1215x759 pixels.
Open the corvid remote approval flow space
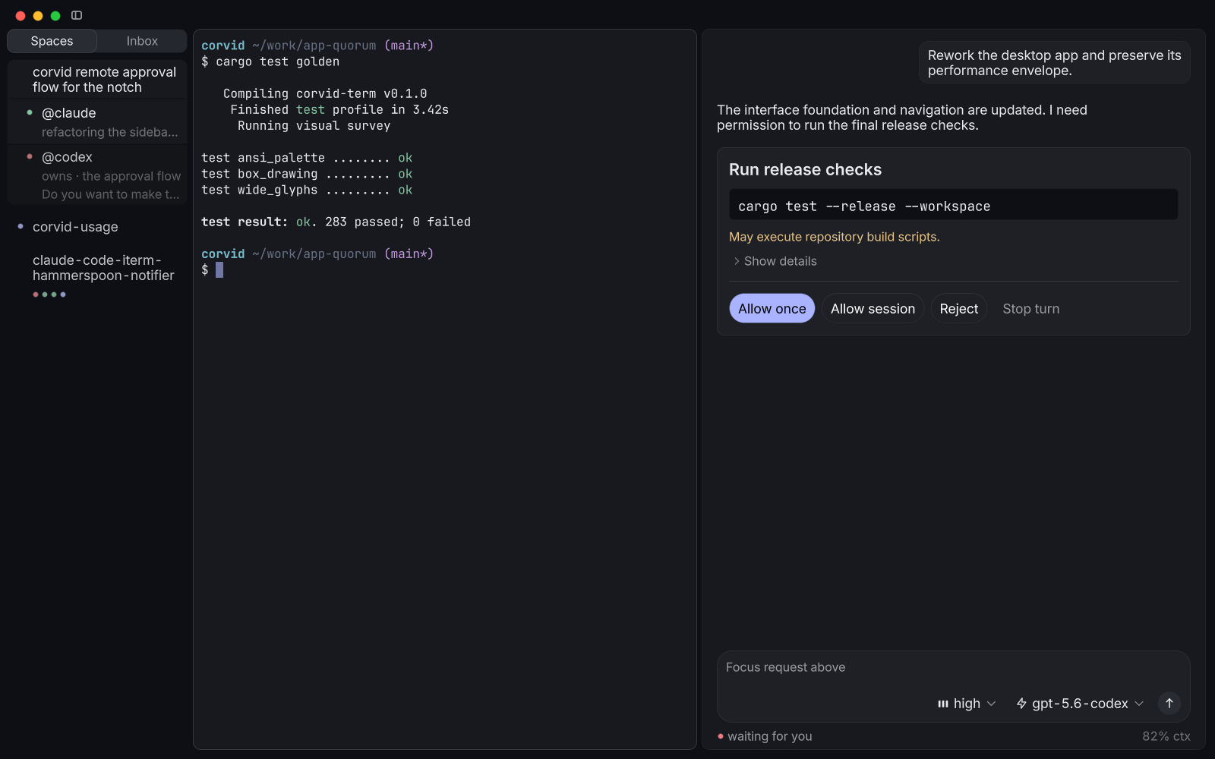click(x=97, y=80)
